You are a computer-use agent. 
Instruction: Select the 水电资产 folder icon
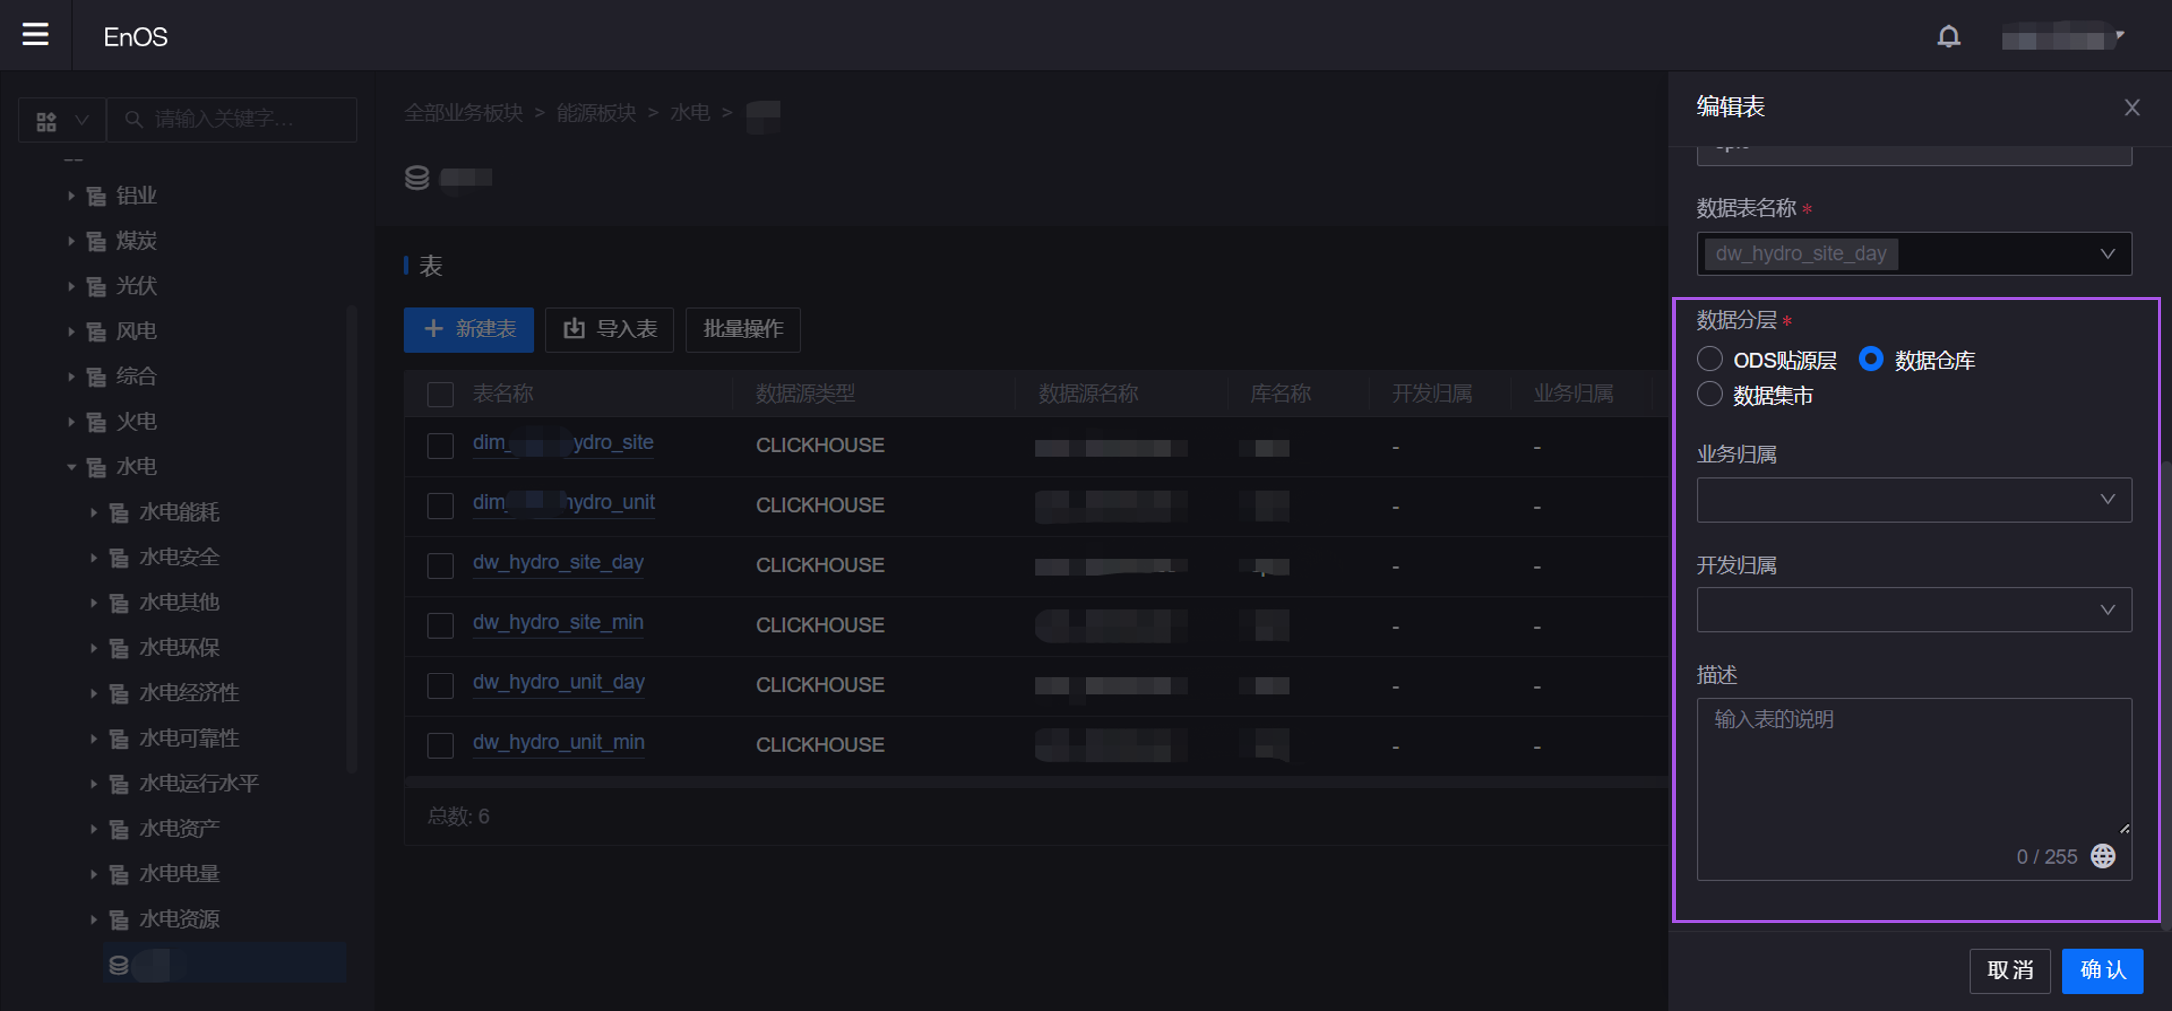[x=119, y=830]
